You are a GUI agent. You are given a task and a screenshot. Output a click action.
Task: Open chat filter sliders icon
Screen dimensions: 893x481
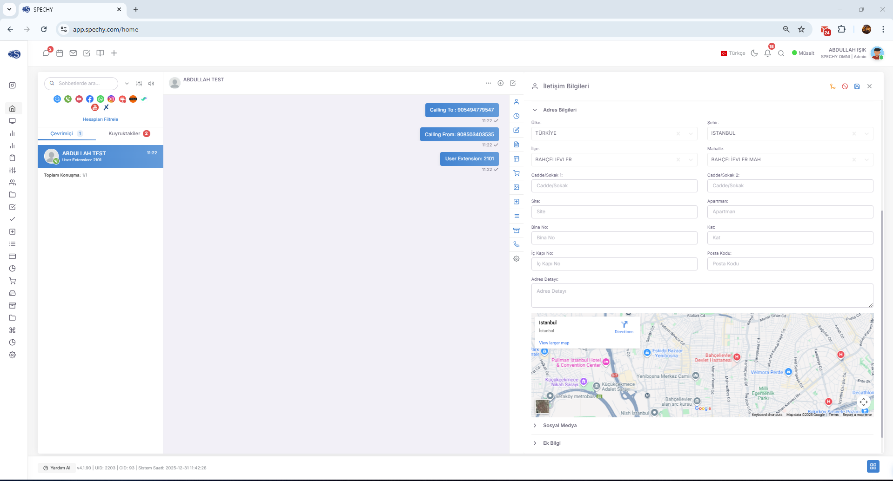pos(139,84)
